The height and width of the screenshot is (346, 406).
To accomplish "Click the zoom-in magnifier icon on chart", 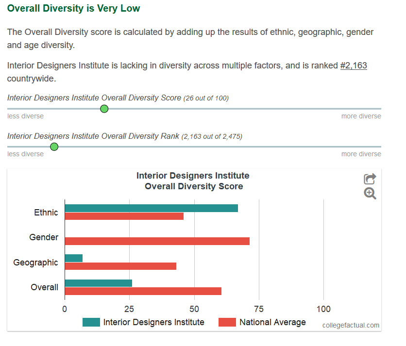I will (x=370, y=193).
